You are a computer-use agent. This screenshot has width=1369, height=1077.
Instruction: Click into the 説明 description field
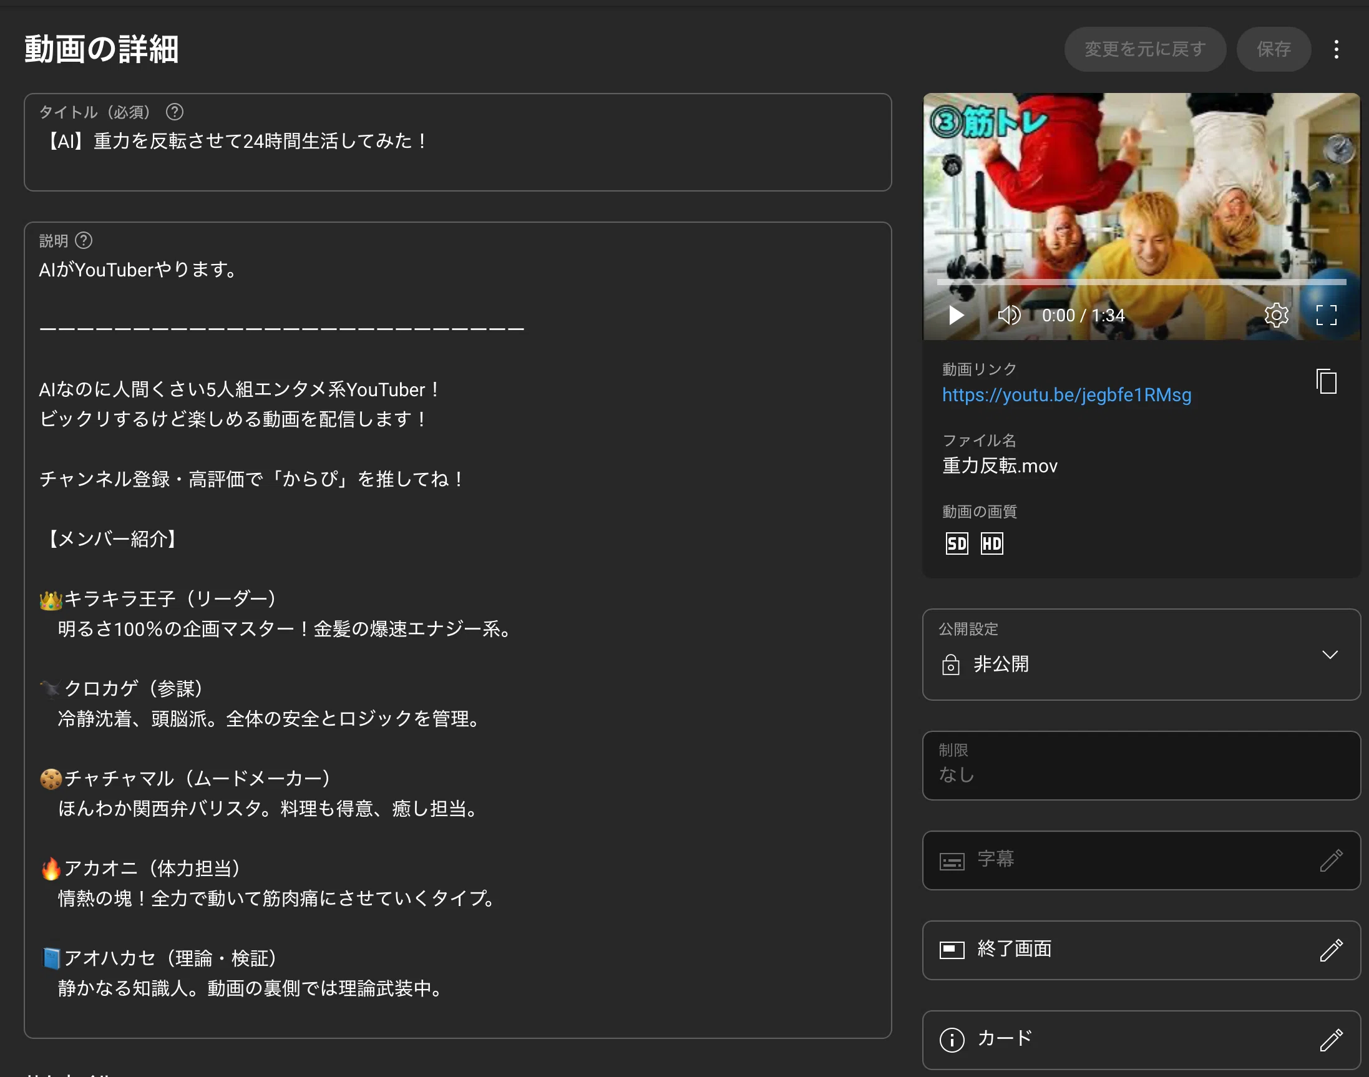pos(457,630)
